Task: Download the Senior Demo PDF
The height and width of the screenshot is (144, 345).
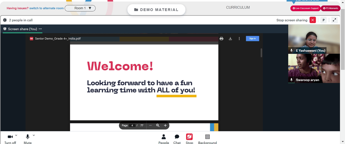Action: tap(230, 39)
